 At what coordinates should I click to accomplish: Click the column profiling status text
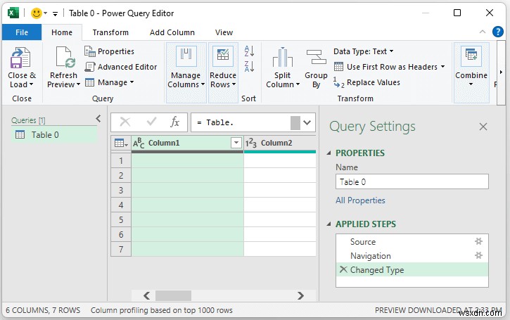tap(162, 310)
